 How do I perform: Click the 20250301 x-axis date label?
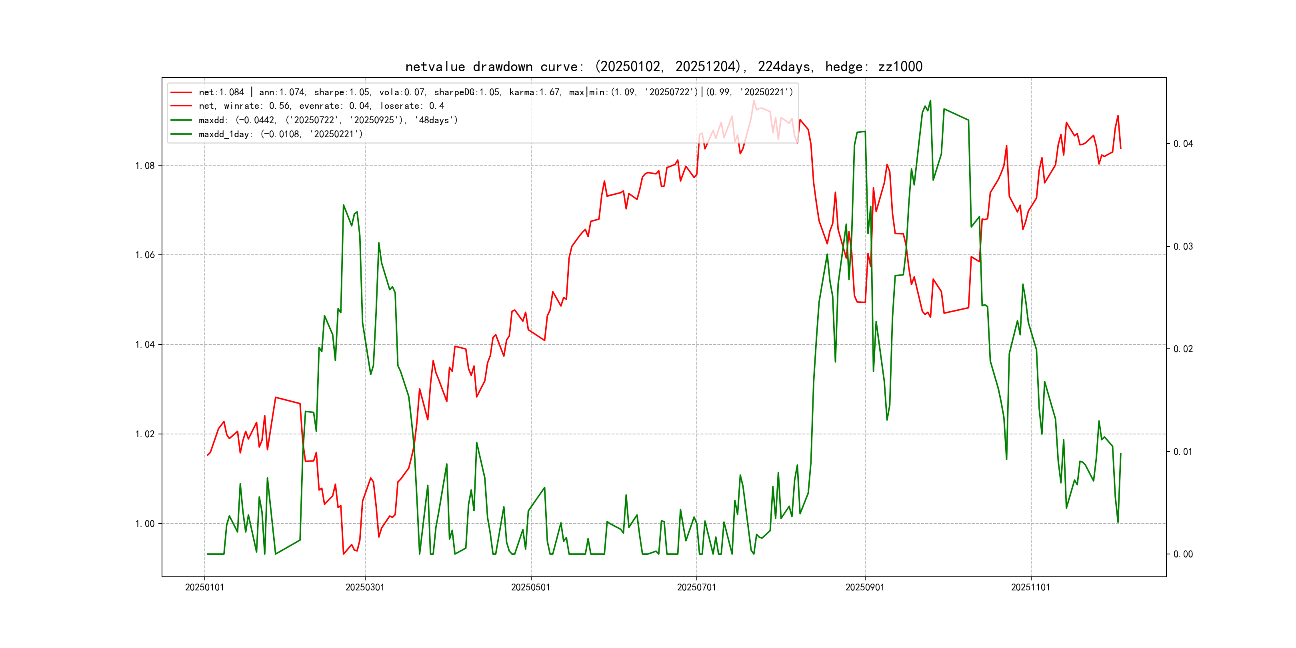(x=365, y=587)
